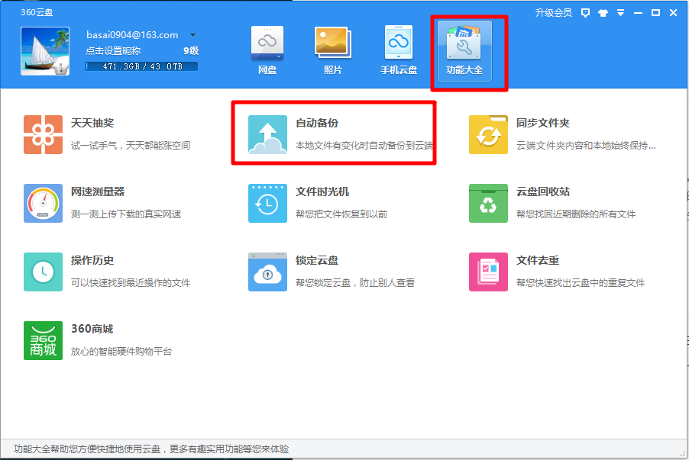This screenshot has height=460, width=689.
Task: Open the 自动备份 auto backup icon
Action: pos(267,134)
